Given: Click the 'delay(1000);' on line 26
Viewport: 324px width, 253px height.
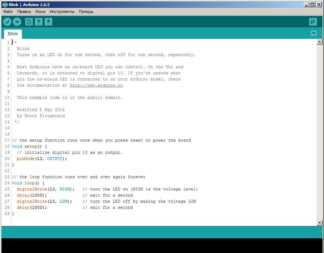Looking at the screenshot, I should (32, 195).
